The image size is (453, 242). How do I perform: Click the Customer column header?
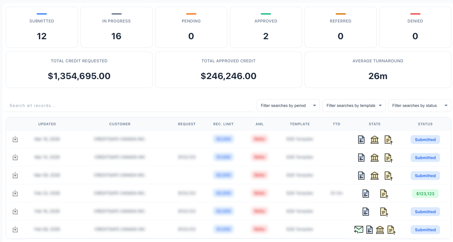[120, 124]
